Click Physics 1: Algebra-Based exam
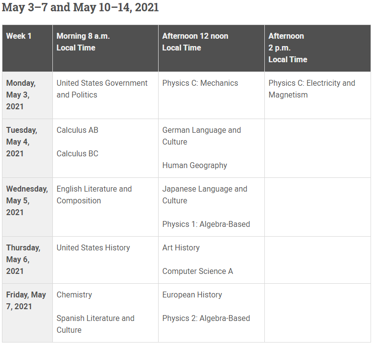Screen dimensions: 373x344 click(x=206, y=224)
